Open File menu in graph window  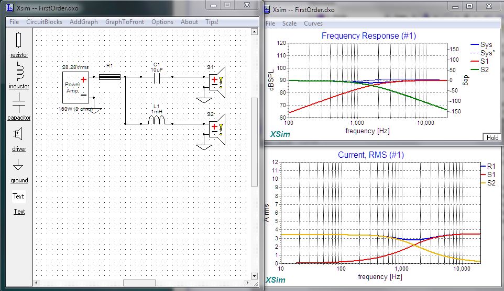point(270,24)
